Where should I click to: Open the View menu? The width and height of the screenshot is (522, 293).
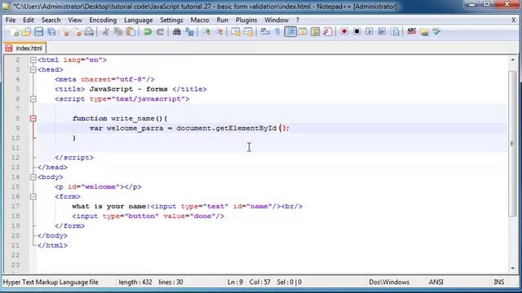point(75,20)
